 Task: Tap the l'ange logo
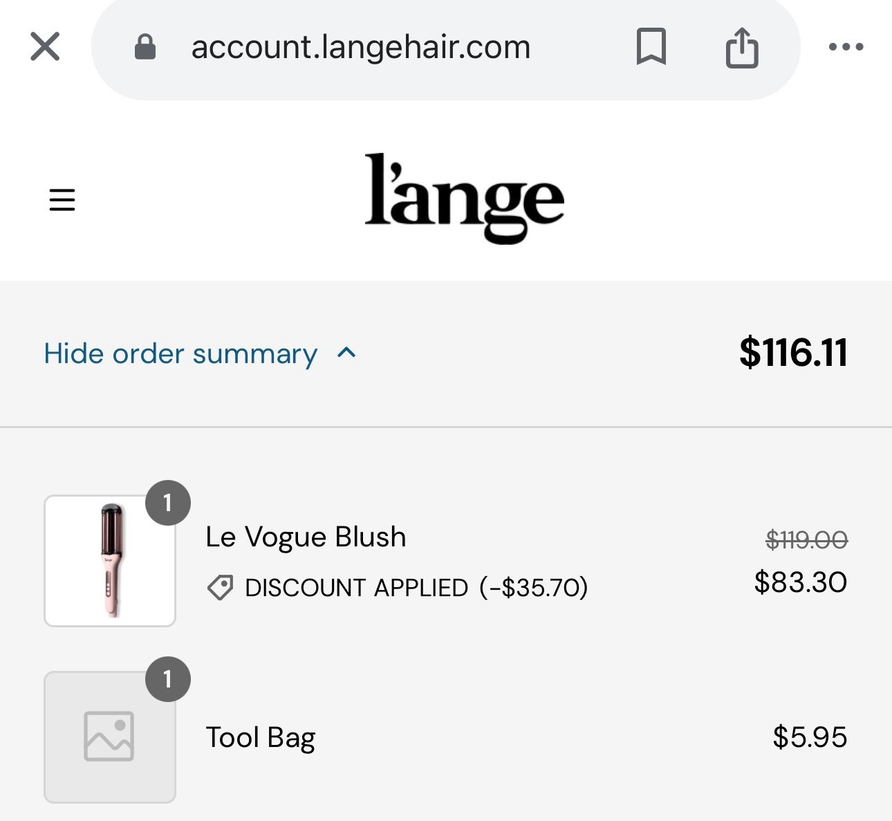464,199
